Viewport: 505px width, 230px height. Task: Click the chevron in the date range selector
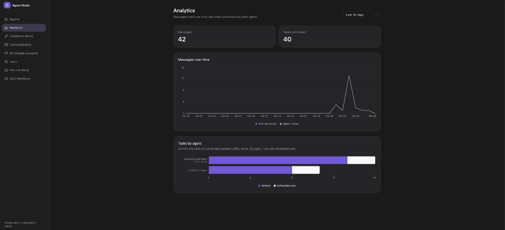coord(376,15)
